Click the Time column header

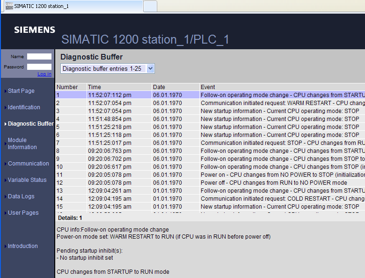click(x=119, y=87)
